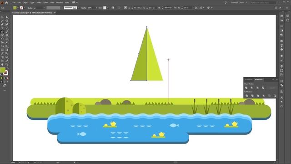
Task: Open the Edit Toolbar ellipsis button
Action: point(5,90)
